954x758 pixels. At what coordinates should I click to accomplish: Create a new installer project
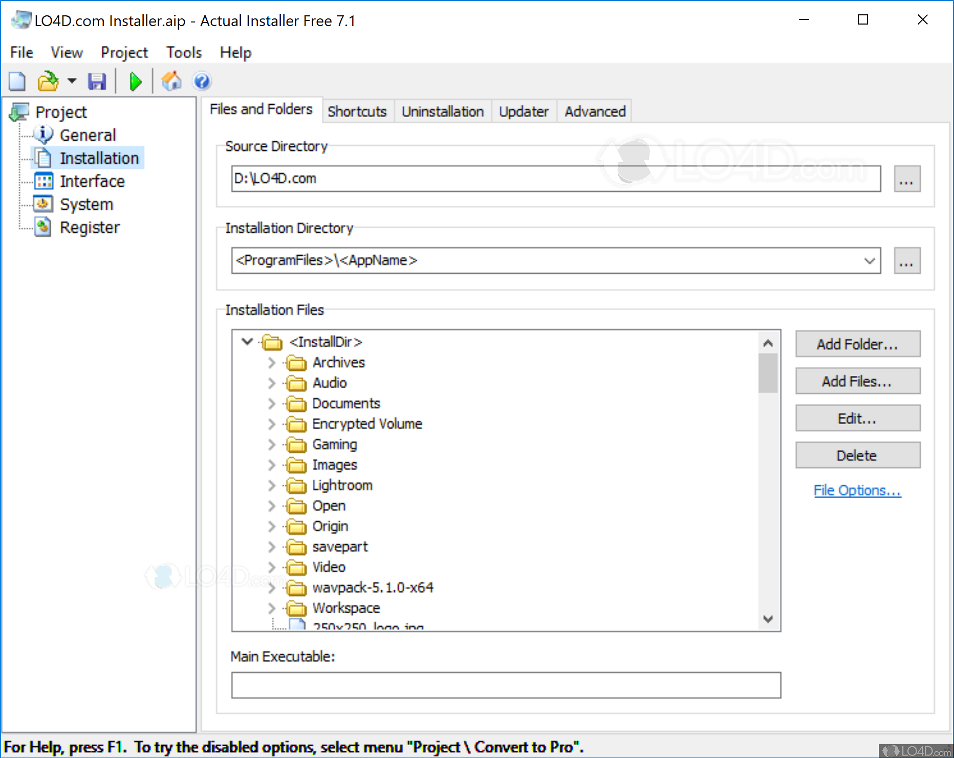tap(17, 81)
